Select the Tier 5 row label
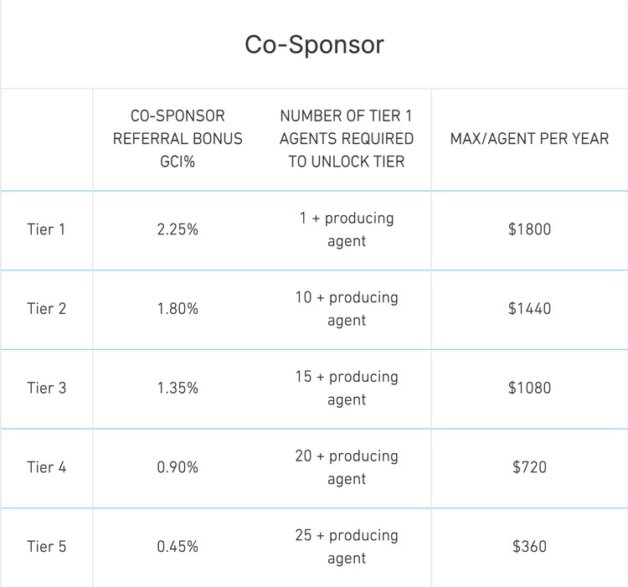Screen dimensions: 628x587 pyautogui.click(x=46, y=547)
